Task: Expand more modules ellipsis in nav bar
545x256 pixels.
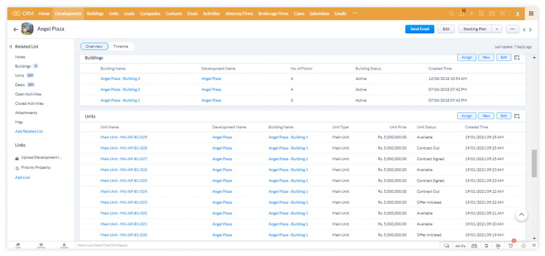Action: pyautogui.click(x=354, y=13)
